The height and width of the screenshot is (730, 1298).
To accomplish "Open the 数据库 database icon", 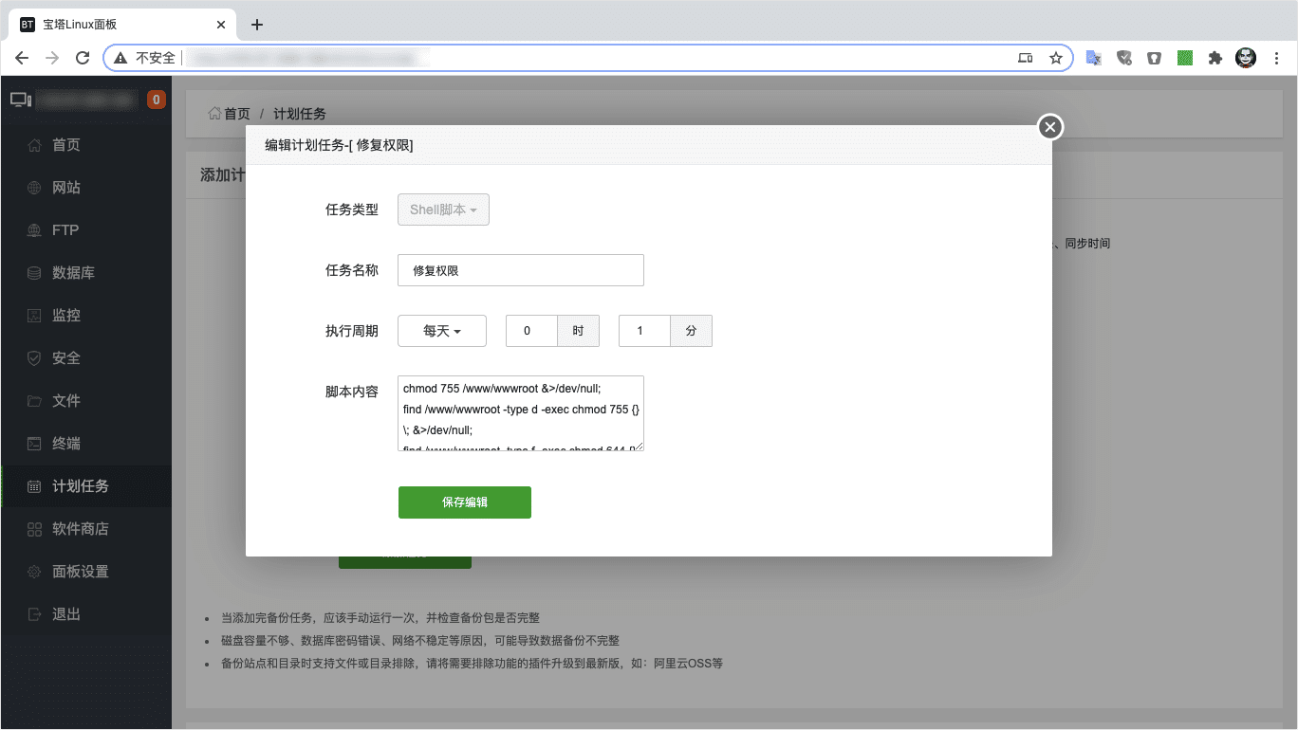I will [x=34, y=273].
